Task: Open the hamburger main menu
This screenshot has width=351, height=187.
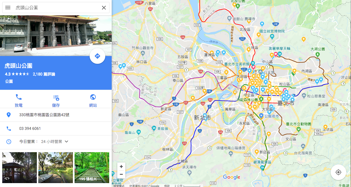Action: coord(8,8)
